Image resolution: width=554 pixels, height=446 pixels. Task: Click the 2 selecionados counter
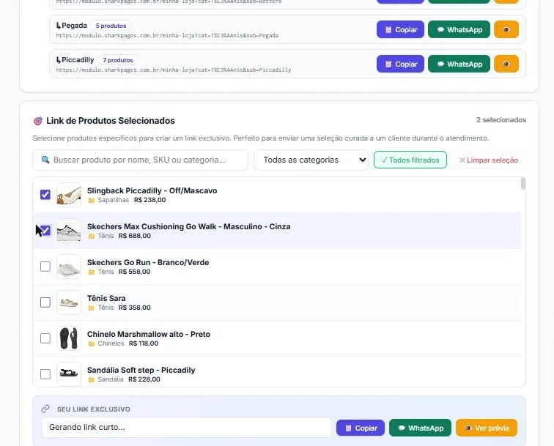point(501,120)
